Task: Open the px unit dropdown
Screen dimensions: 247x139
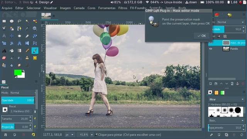Action: point(69,135)
